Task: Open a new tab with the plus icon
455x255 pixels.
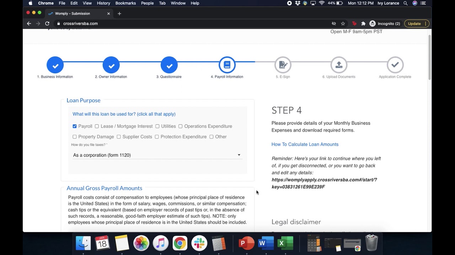Action: point(119,13)
